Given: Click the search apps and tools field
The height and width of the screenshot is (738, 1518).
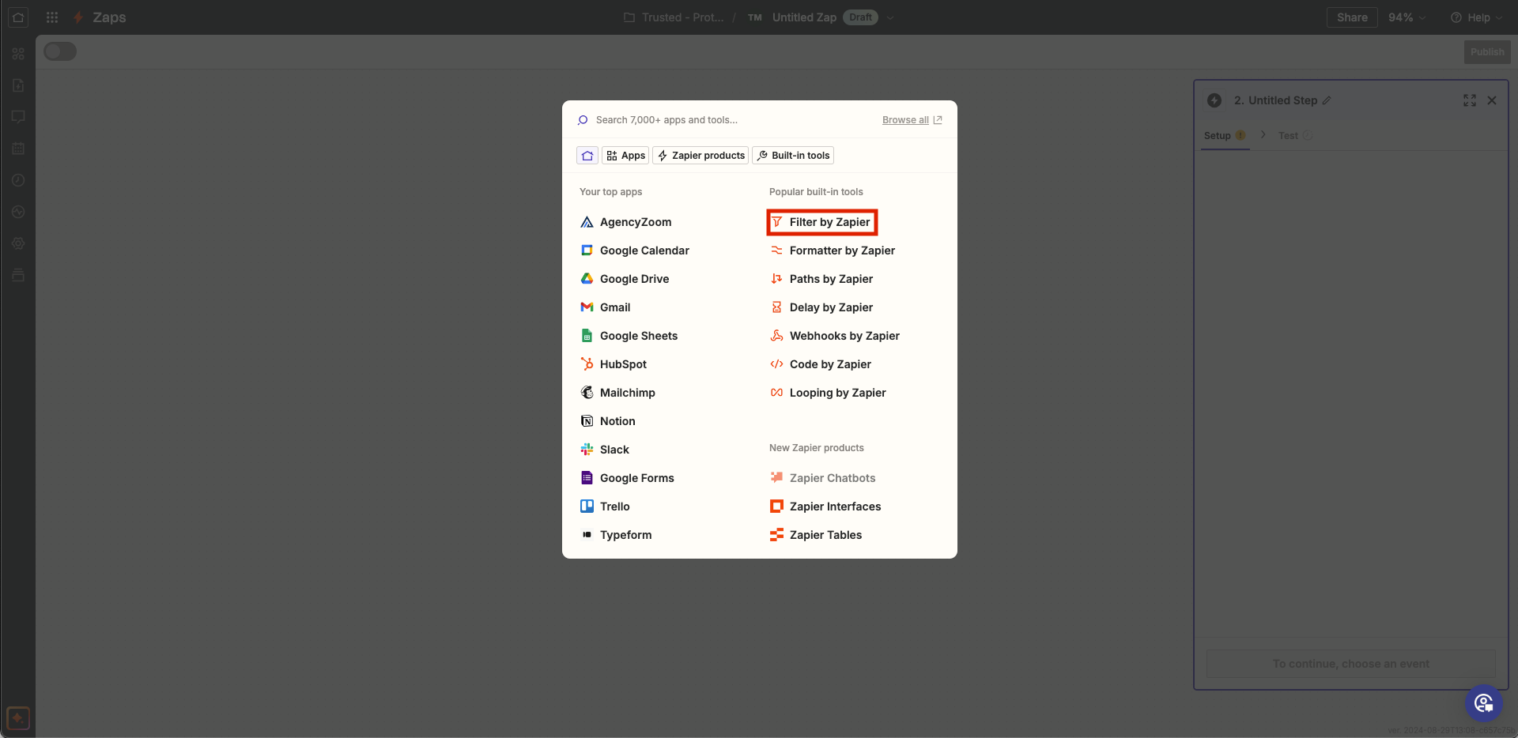Looking at the screenshot, I should [x=727, y=120].
